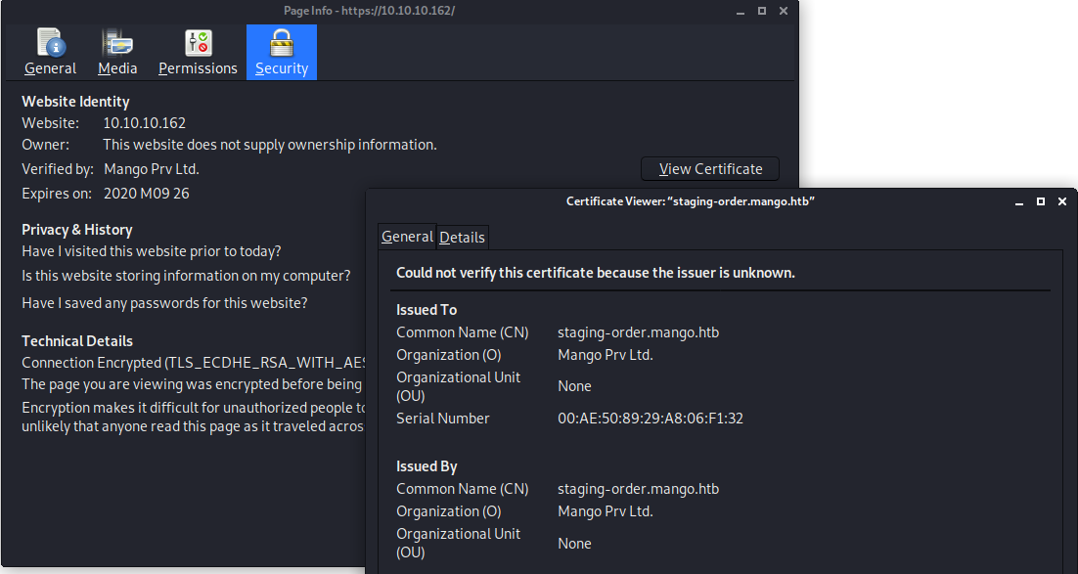
Task: Click the website address 10.10.10.162
Action: [145, 123]
